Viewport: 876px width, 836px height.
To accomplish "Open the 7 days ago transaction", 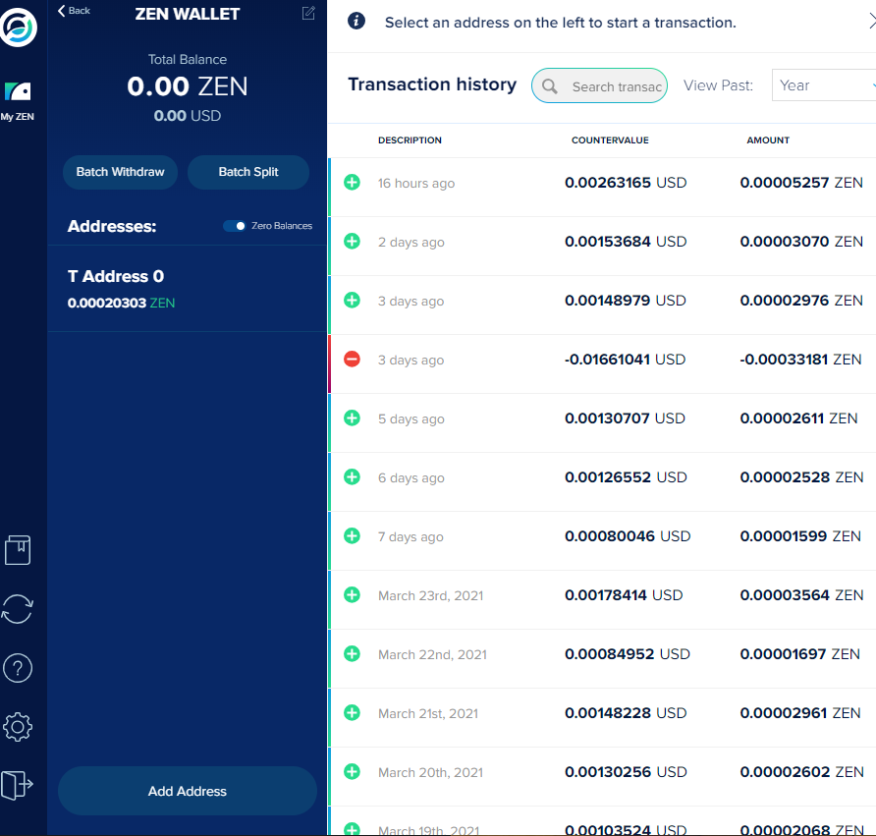I will coord(602,540).
